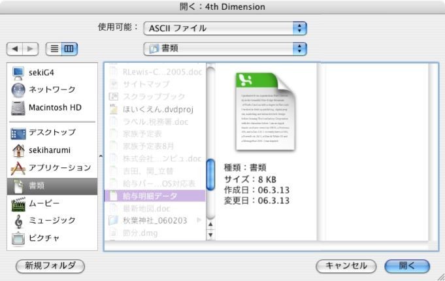This screenshot has height=281, width=445.
Task: Open the 書類 folder path popup
Action: click(x=225, y=48)
